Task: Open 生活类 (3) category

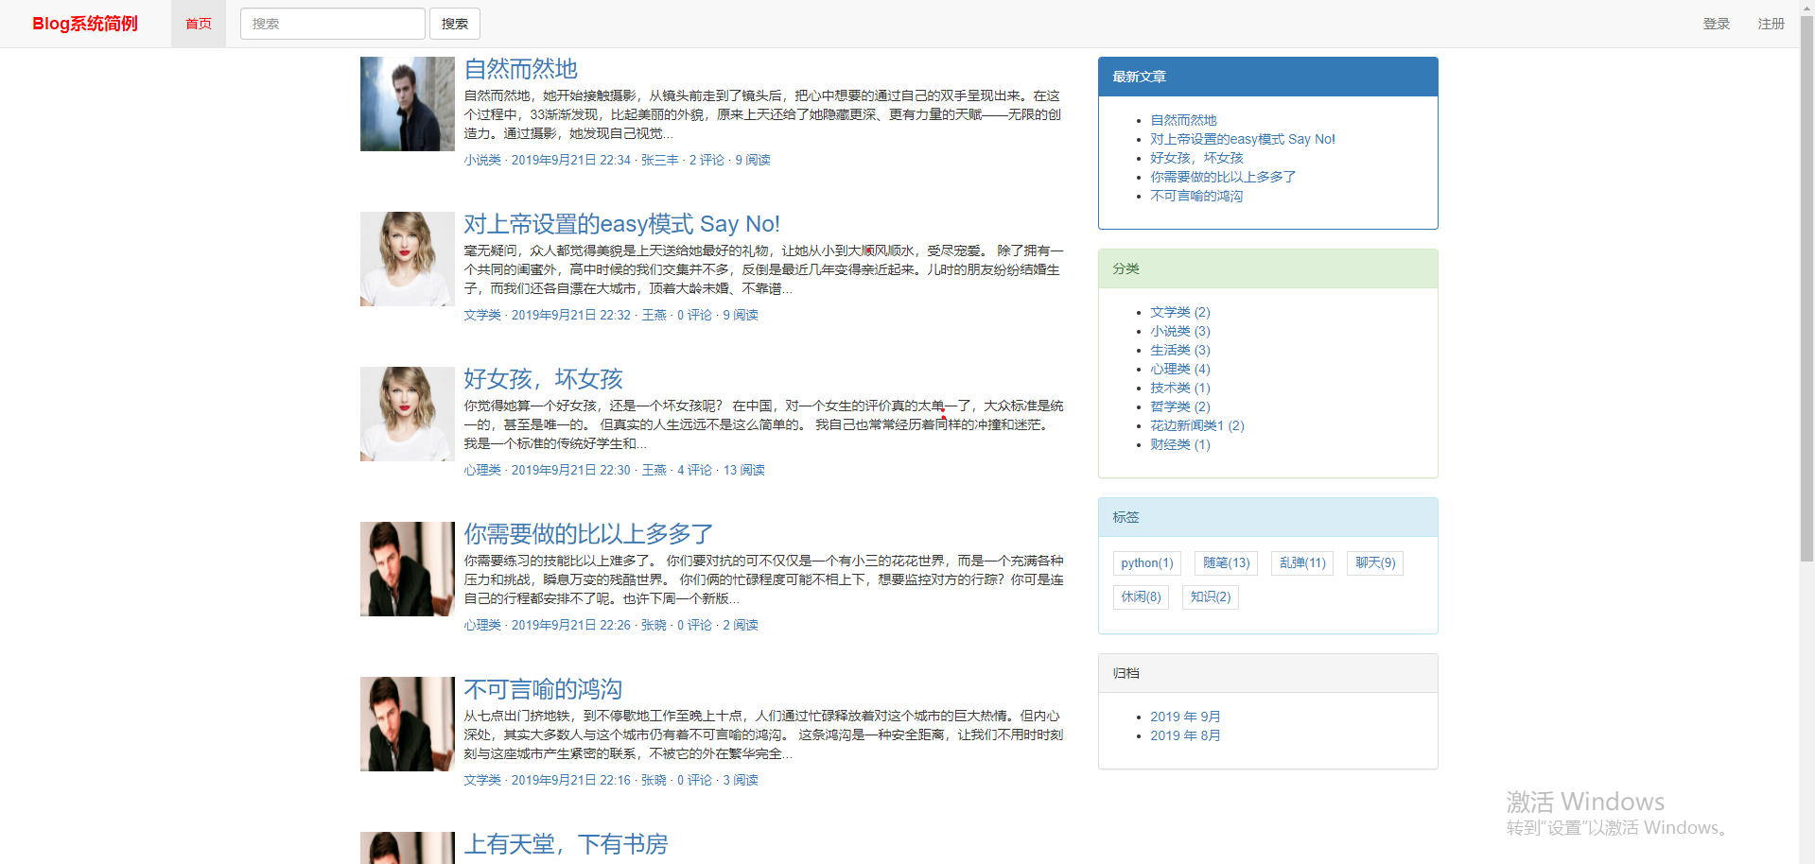Action: pos(1180,350)
